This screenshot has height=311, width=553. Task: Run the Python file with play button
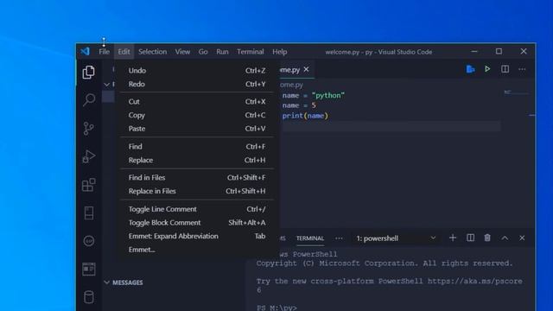tap(487, 69)
